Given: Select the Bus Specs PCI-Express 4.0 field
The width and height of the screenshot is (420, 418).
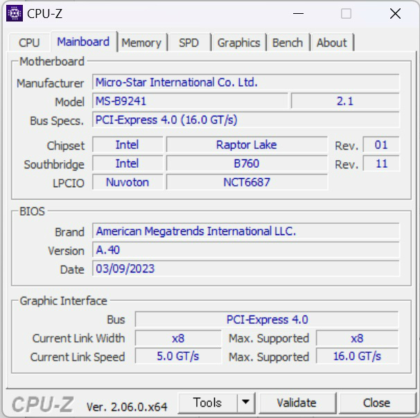Looking at the screenshot, I should pyautogui.click(x=245, y=120).
